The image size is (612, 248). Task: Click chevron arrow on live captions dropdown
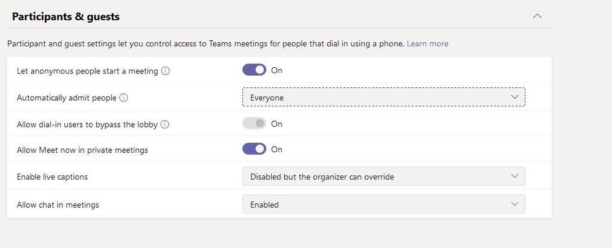514,177
